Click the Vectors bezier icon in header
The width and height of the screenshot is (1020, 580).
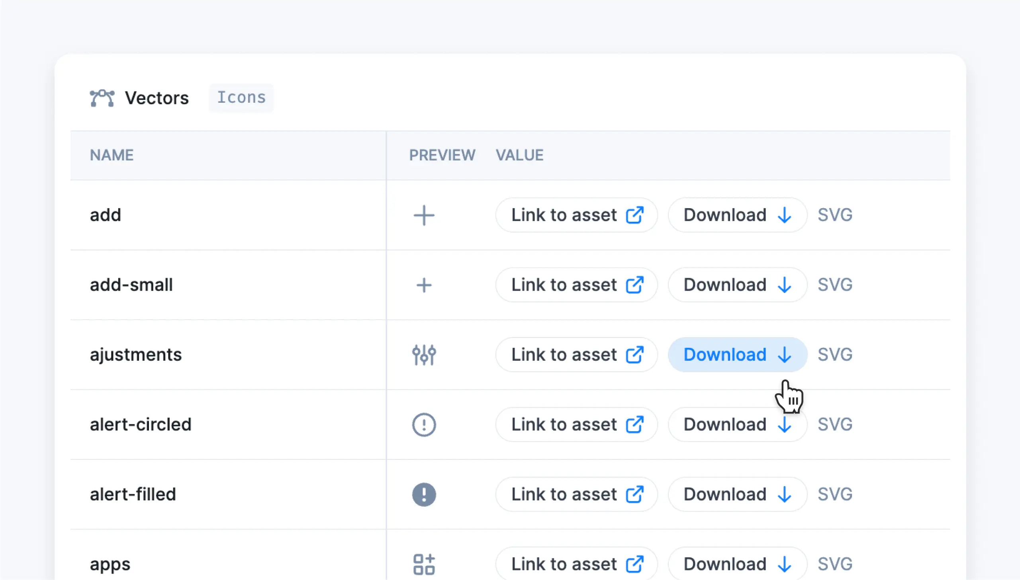[102, 98]
